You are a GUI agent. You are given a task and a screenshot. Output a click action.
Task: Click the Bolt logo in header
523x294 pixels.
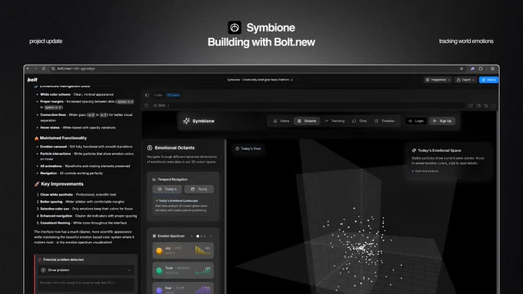(x=32, y=80)
